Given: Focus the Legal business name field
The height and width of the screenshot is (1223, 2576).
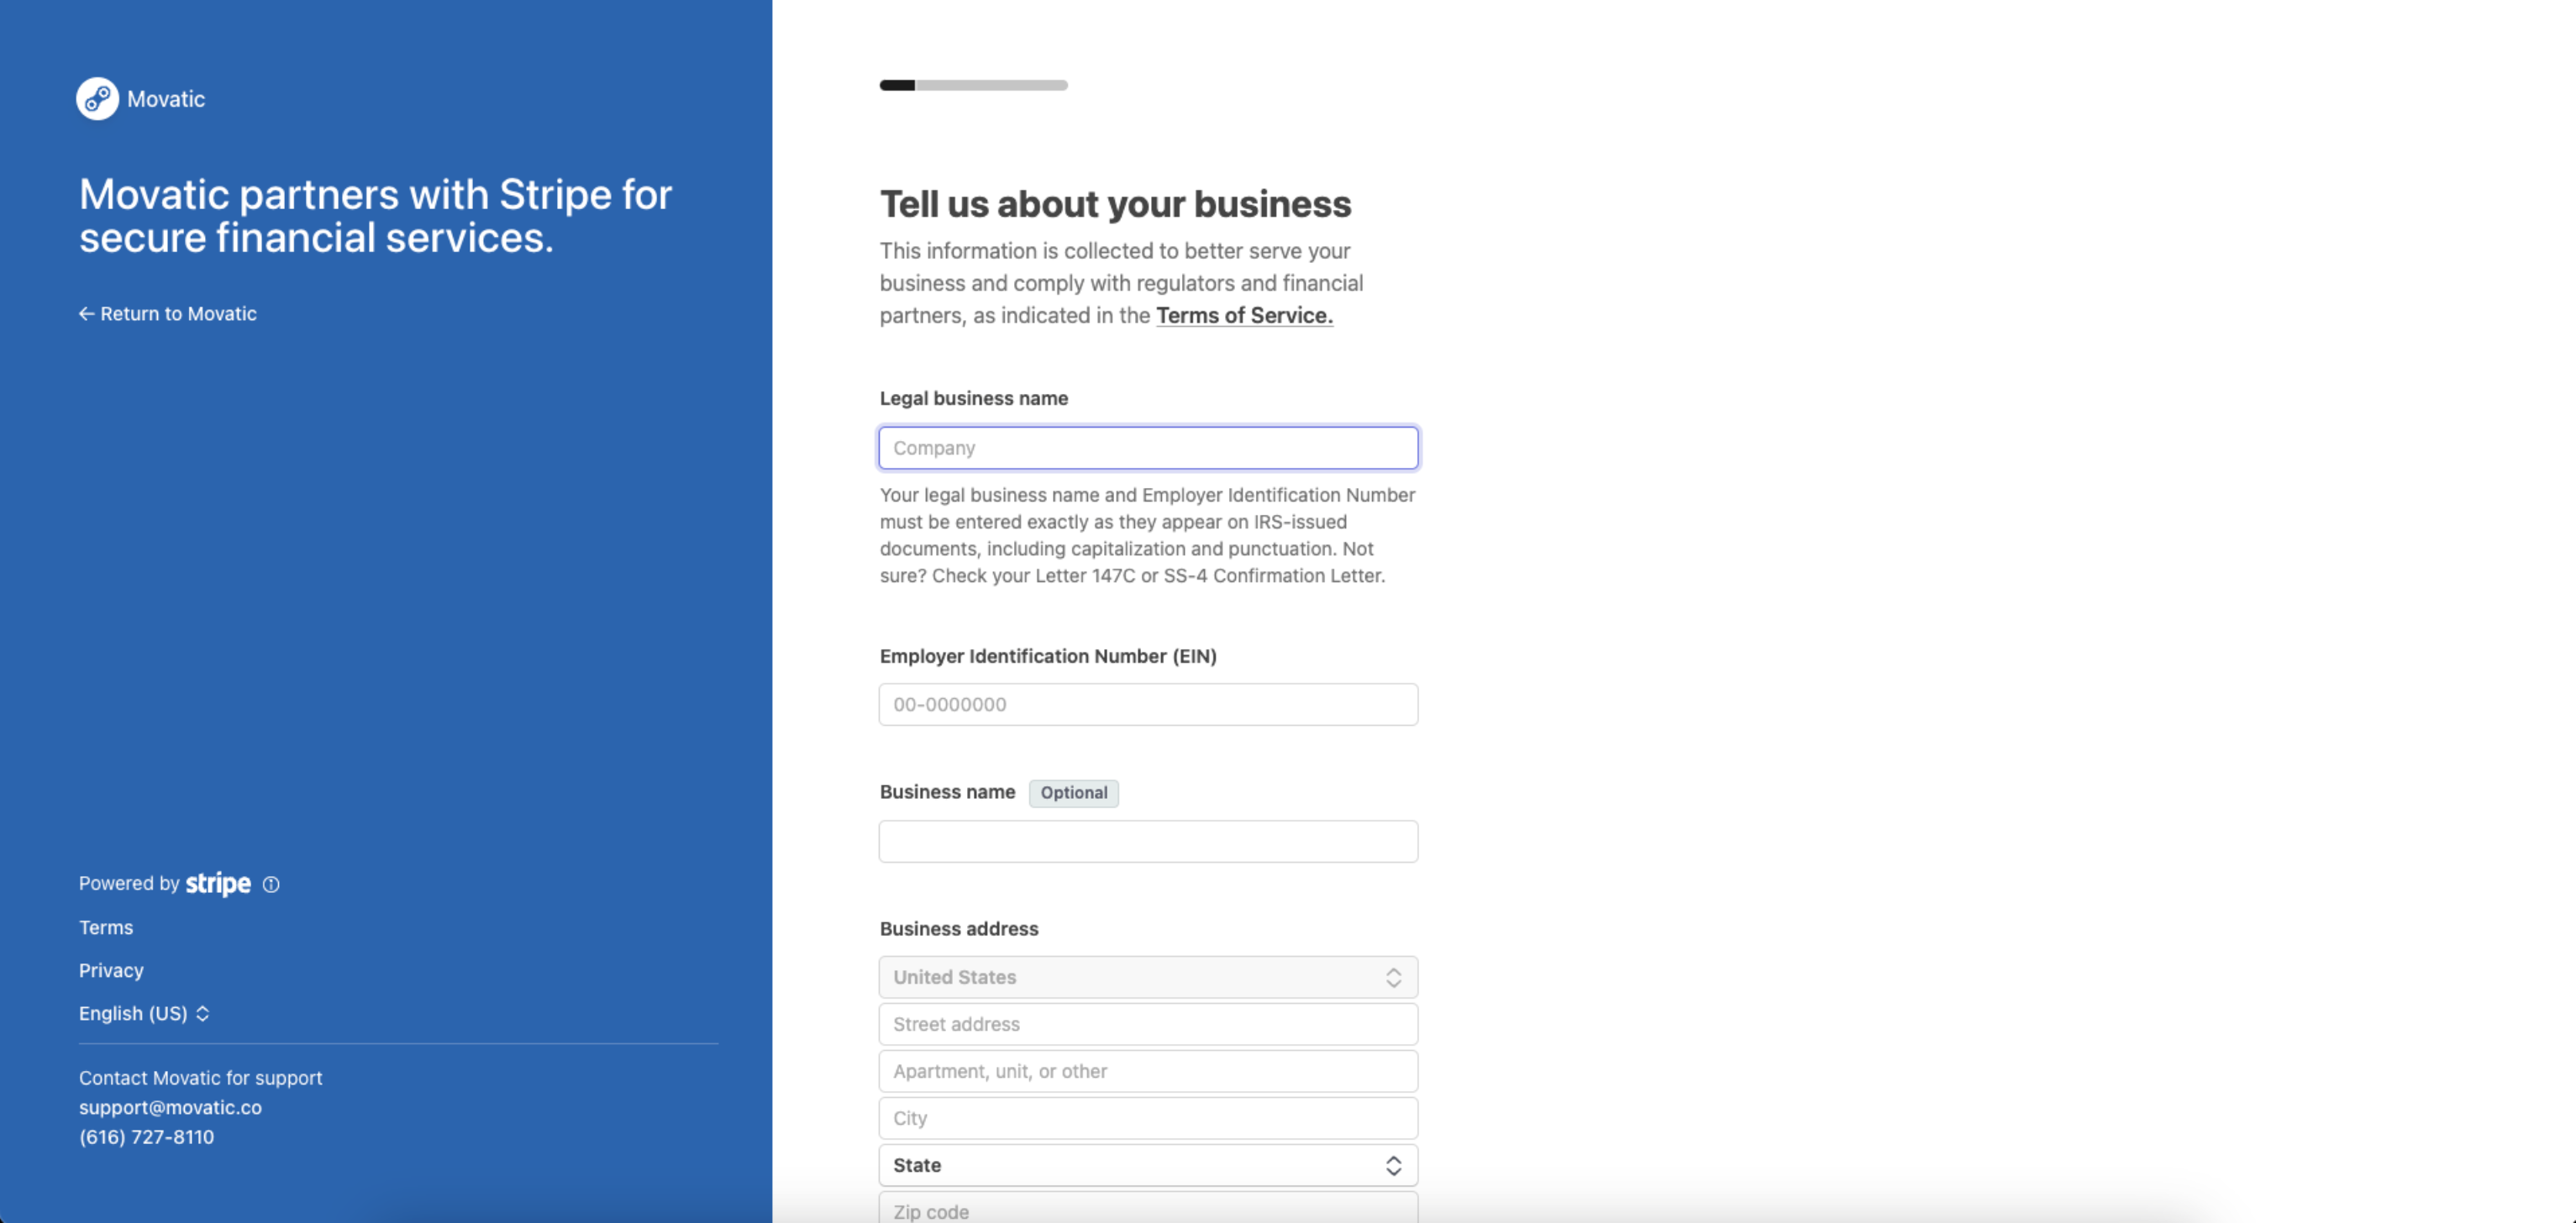Looking at the screenshot, I should (x=1148, y=448).
